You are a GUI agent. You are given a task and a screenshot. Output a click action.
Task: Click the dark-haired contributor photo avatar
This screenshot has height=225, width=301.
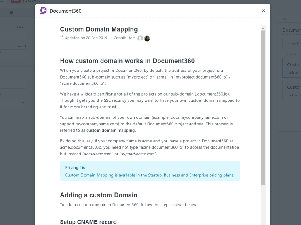[x=147, y=38]
